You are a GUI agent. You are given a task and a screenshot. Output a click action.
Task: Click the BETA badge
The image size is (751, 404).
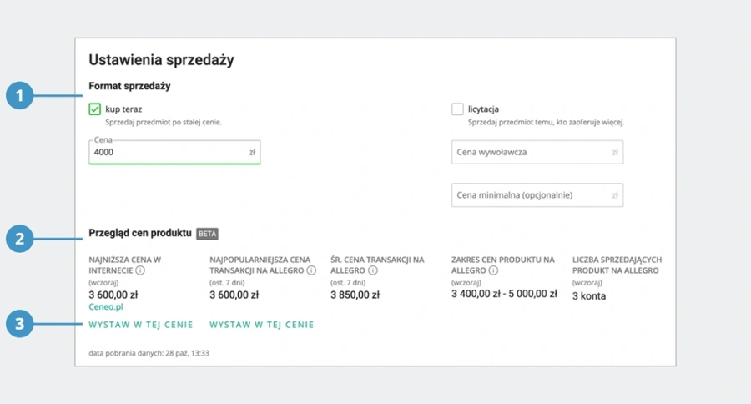coord(208,234)
